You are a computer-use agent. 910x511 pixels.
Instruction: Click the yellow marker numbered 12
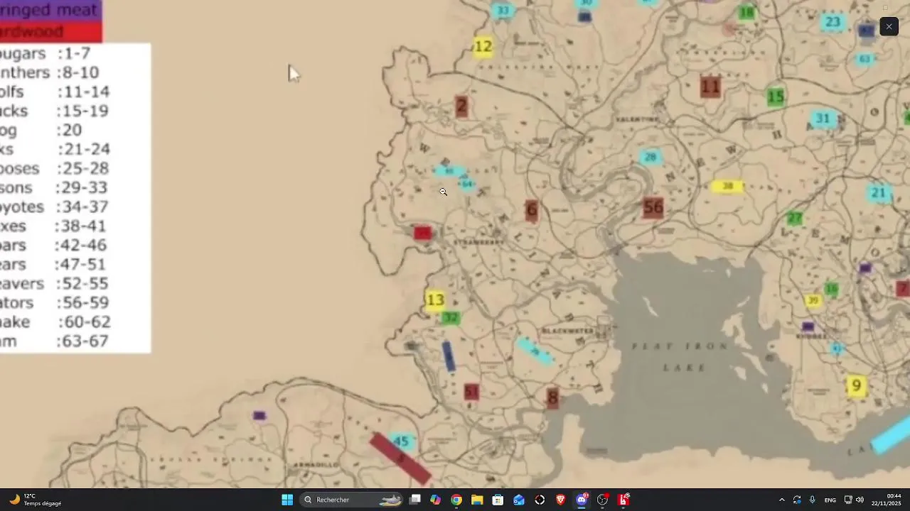pos(483,47)
